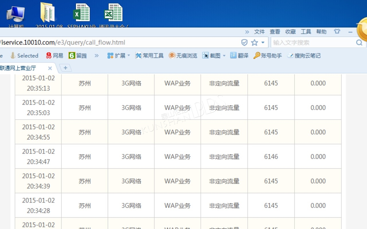The image size is (367, 229).
Task: Open a new tab with the plus button
Action: tap(65, 68)
